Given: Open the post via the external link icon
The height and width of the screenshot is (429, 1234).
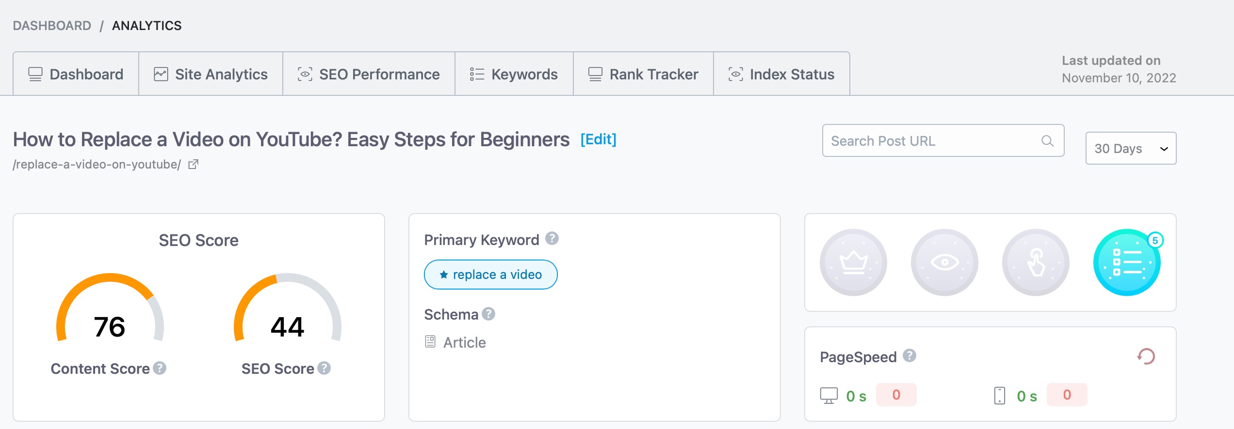Looking at the screenshot, I should click(193, 165).
